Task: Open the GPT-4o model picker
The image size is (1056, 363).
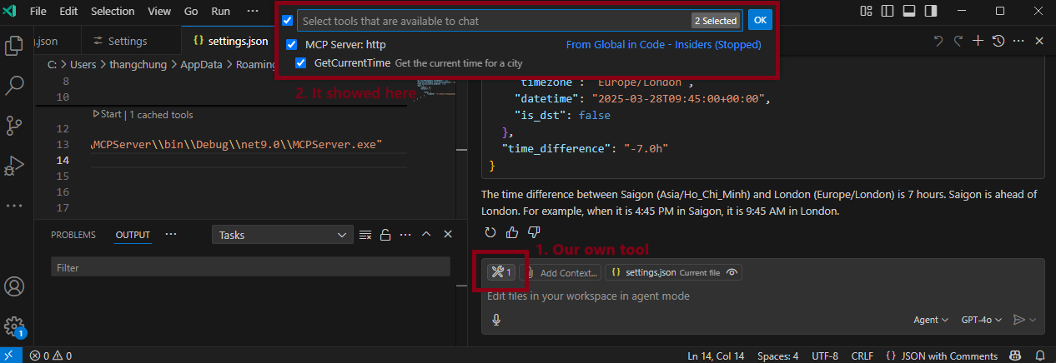Action: (x=982, y=320)
